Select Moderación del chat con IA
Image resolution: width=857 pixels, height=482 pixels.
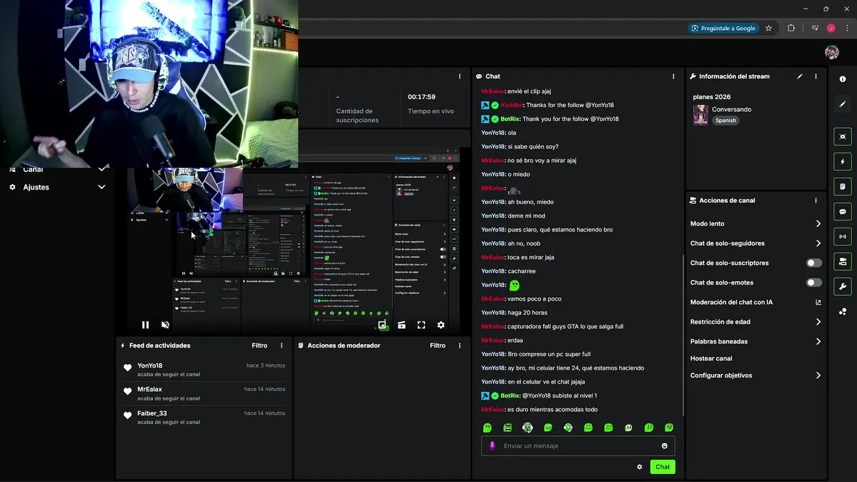click(731, 302)
